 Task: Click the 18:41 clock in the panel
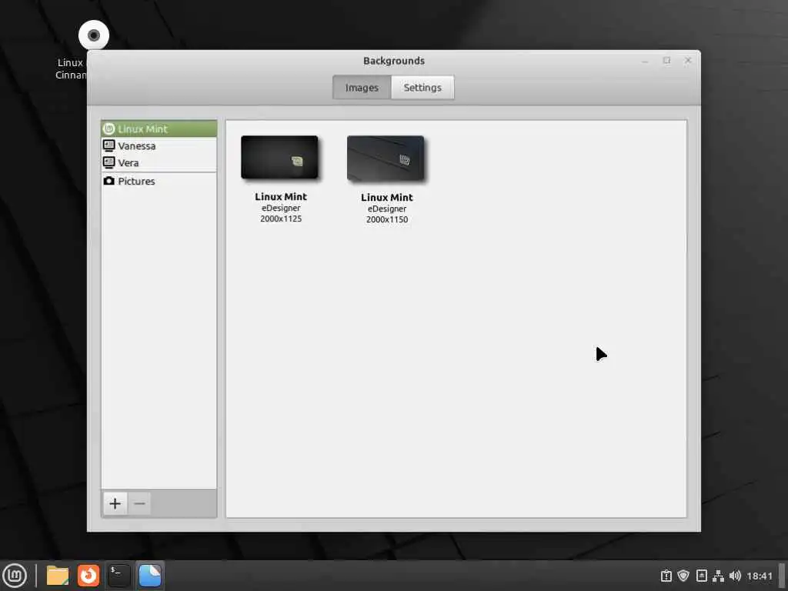[x=760, y=576]
